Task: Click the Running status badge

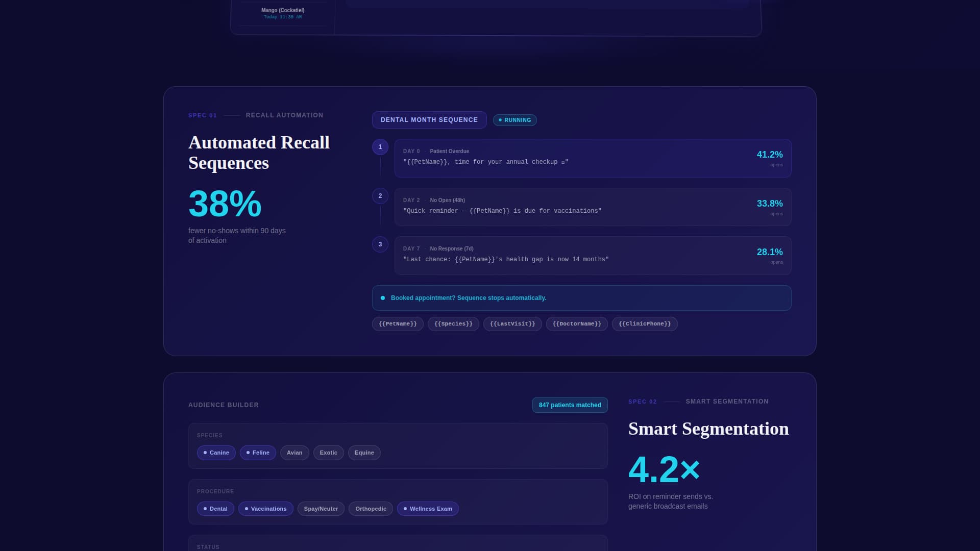Action: 514,120
